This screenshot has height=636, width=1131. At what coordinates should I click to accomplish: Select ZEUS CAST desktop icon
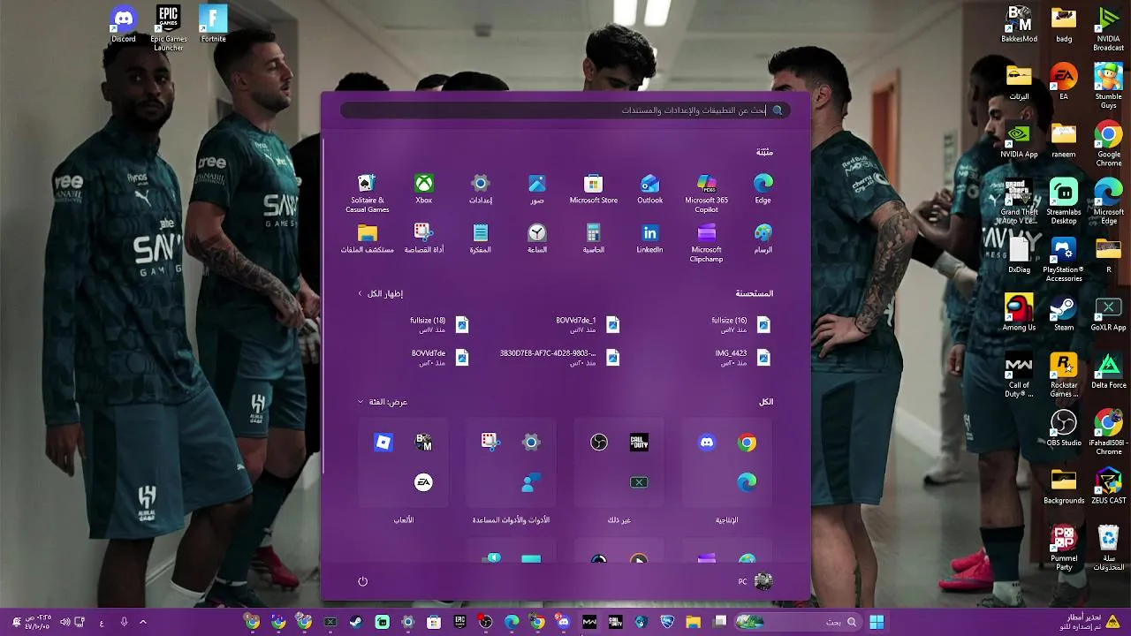click(1108, 485)
